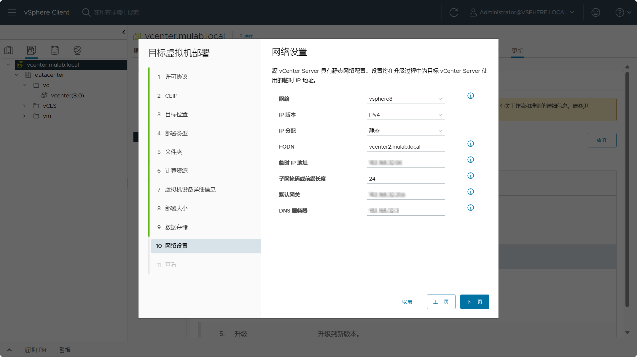
Task: Open the hamburger navigation menu
Action: pos(12,12)
